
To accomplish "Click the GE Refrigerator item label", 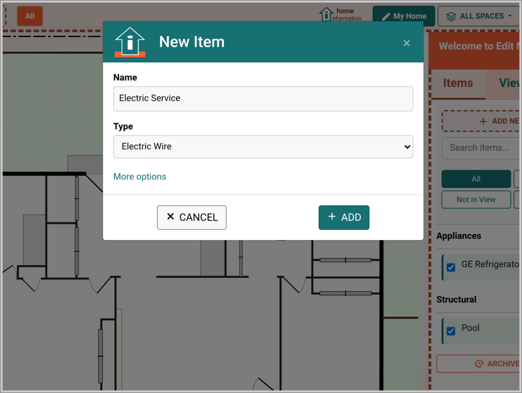I will click(490, 264).
